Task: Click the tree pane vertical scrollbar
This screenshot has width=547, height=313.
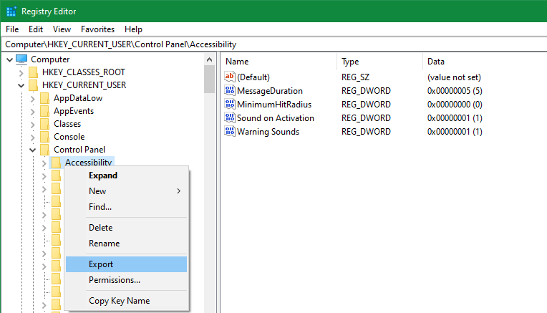Action: 209,179
